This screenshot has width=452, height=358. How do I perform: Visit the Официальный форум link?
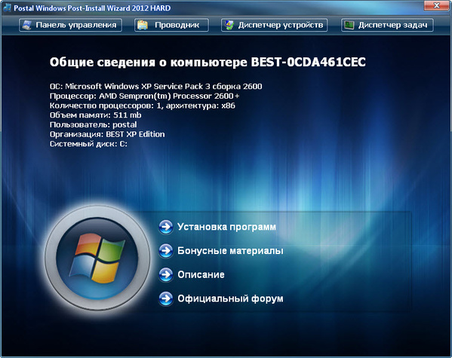tap(230, 298)
